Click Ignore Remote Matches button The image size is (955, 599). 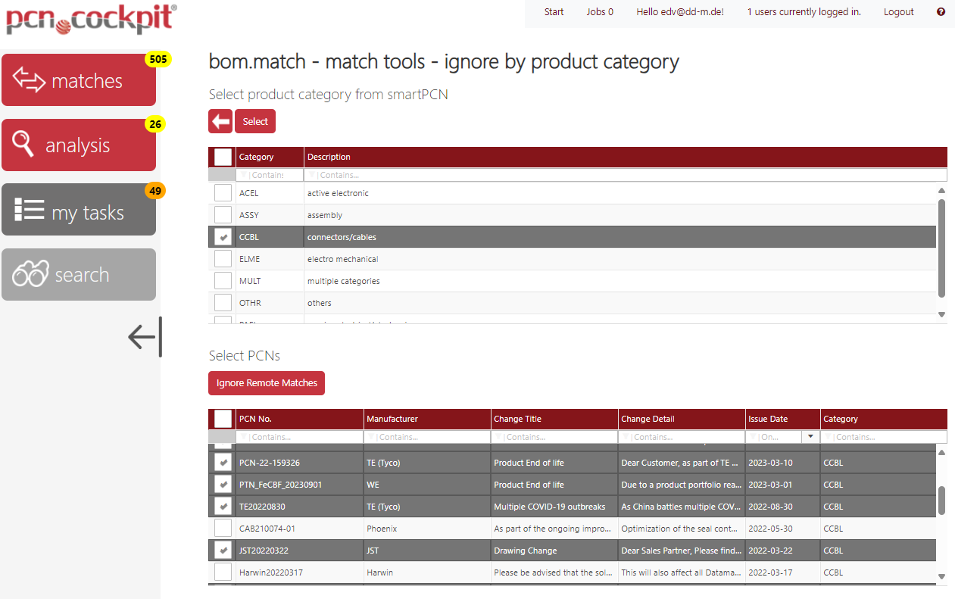pos(267,383)
